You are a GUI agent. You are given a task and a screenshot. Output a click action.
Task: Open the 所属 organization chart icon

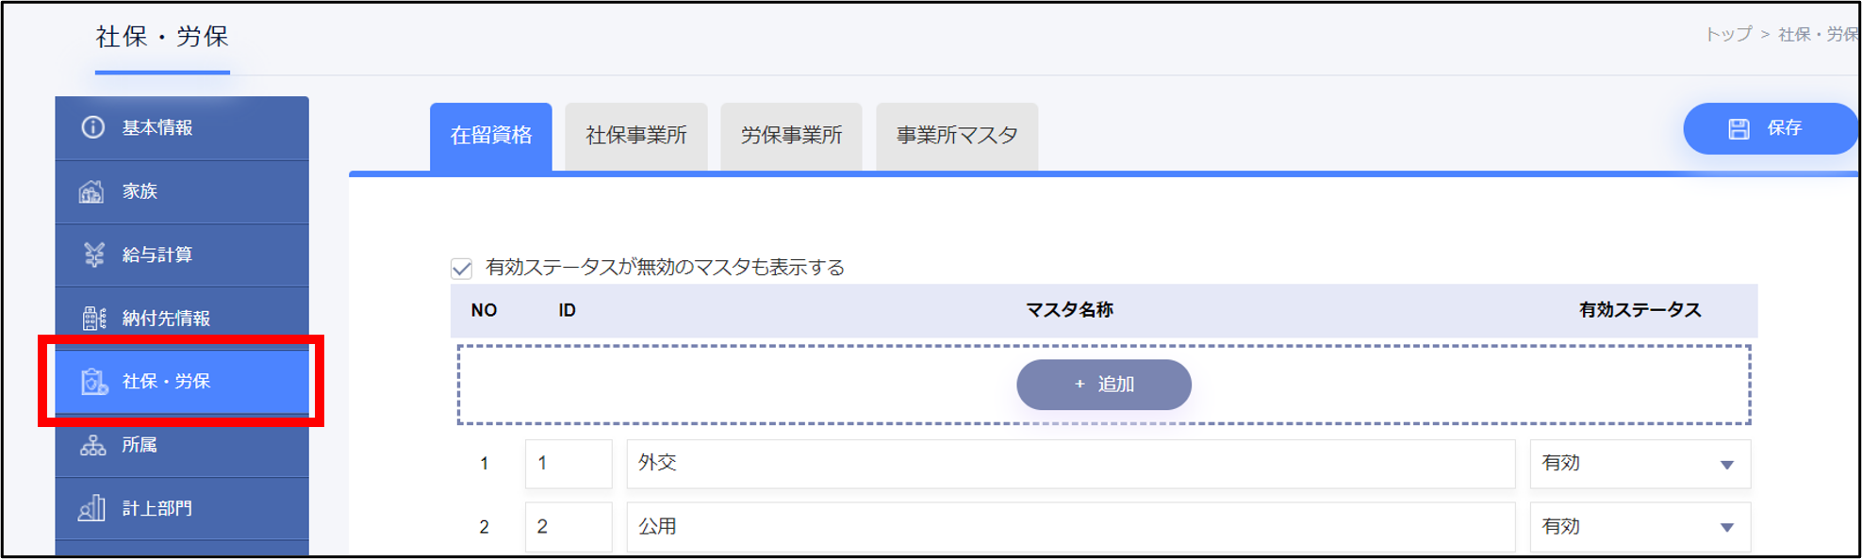(92, 445)
